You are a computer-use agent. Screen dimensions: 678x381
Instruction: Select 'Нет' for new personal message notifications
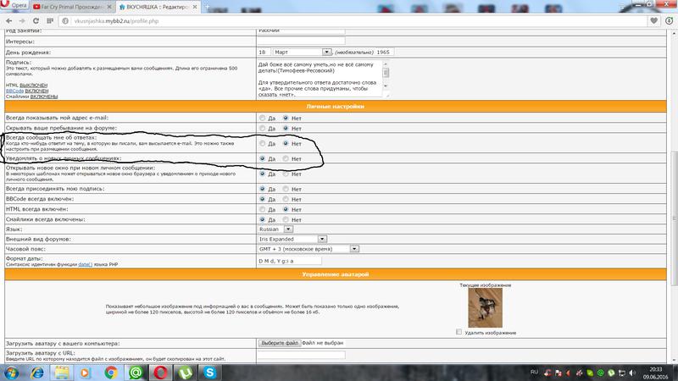[286, 159]
